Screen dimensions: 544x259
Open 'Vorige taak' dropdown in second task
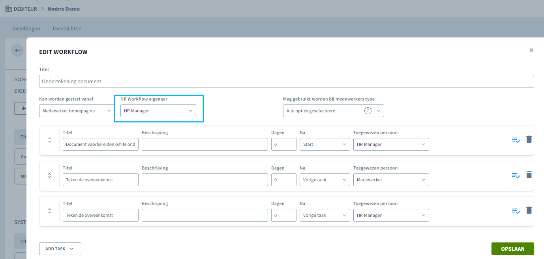325,180
